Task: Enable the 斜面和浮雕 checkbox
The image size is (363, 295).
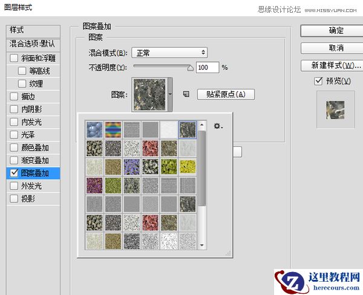Action: point(14,58)
